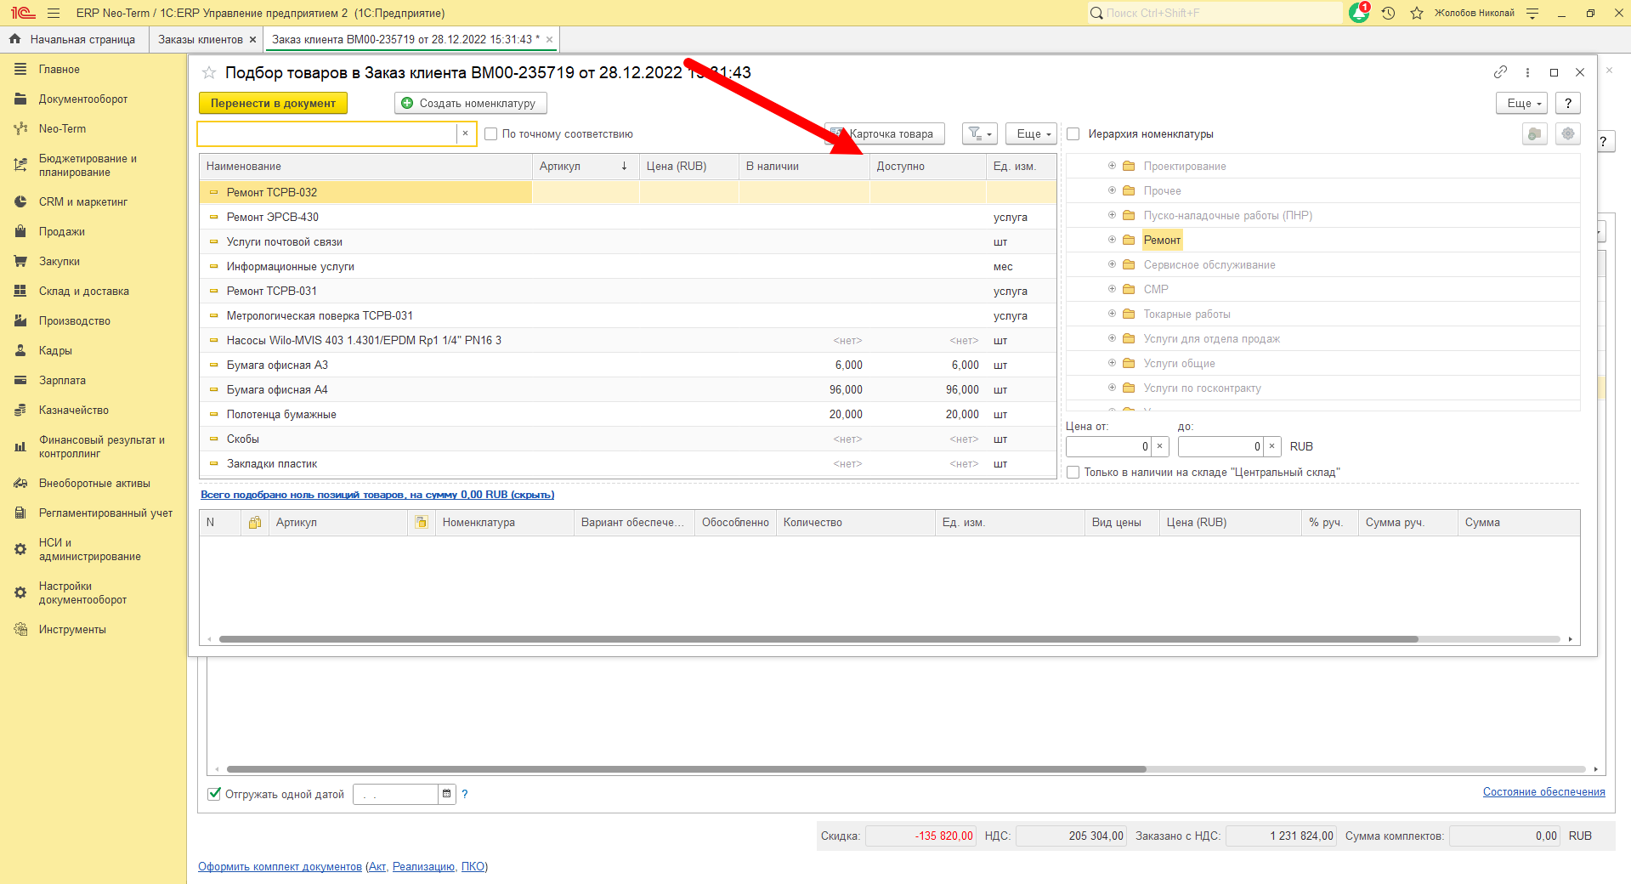Open history clock icon in title bar

click(1388, 13)
